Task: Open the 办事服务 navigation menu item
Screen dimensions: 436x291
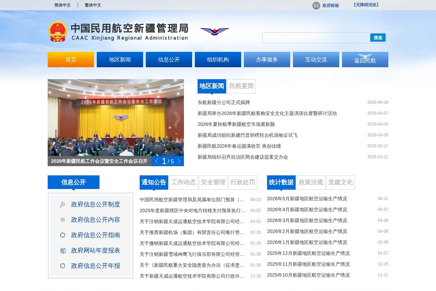Action: [x=267, y=59]
